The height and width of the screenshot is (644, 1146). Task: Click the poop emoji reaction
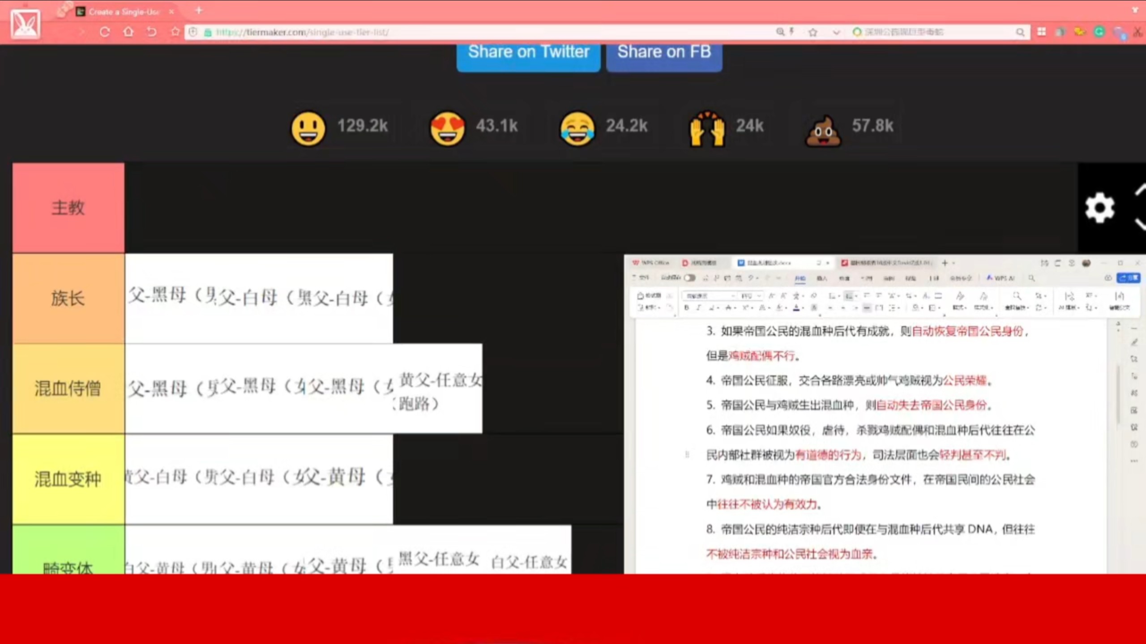(823, 129)
